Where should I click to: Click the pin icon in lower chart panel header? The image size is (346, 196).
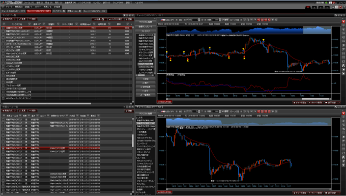point(336,107)
